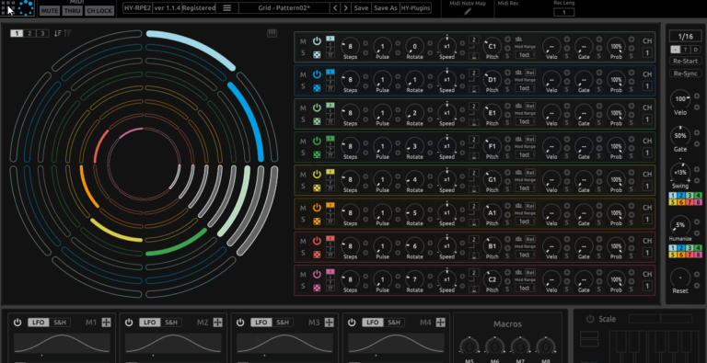707x363 pixels.
Task: Randomize the C2 track with its dice icon
Action: click(317, 288)
